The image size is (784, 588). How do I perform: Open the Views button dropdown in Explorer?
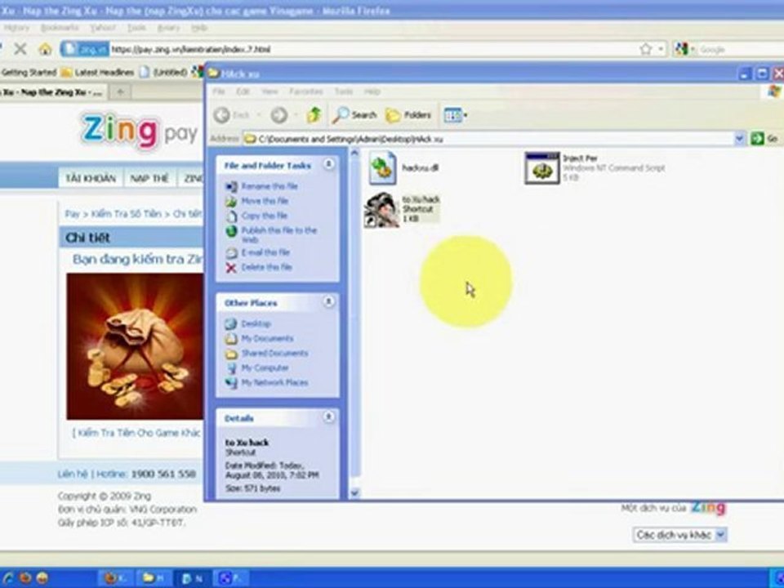[x=455, y=115]
